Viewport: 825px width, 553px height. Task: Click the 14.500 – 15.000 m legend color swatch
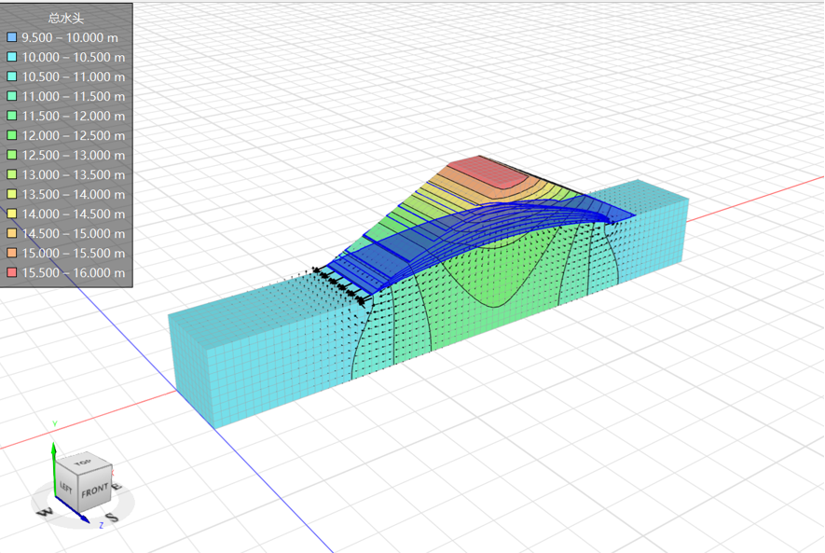11,233
